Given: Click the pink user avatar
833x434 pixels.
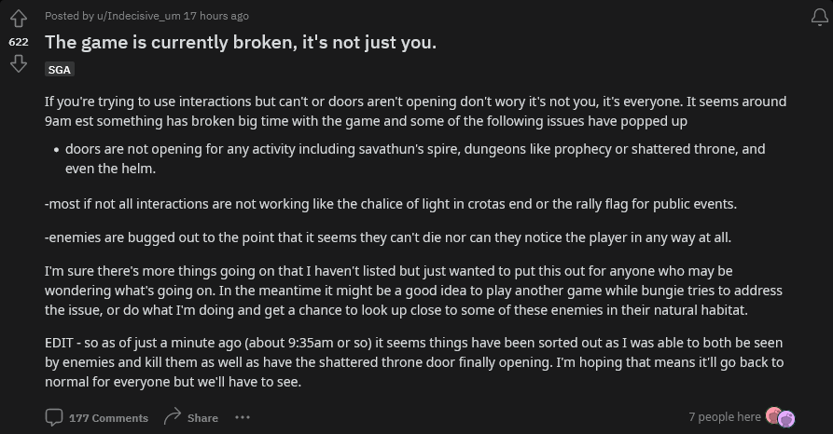Looking at the screenshot, I should click(773, 416).
